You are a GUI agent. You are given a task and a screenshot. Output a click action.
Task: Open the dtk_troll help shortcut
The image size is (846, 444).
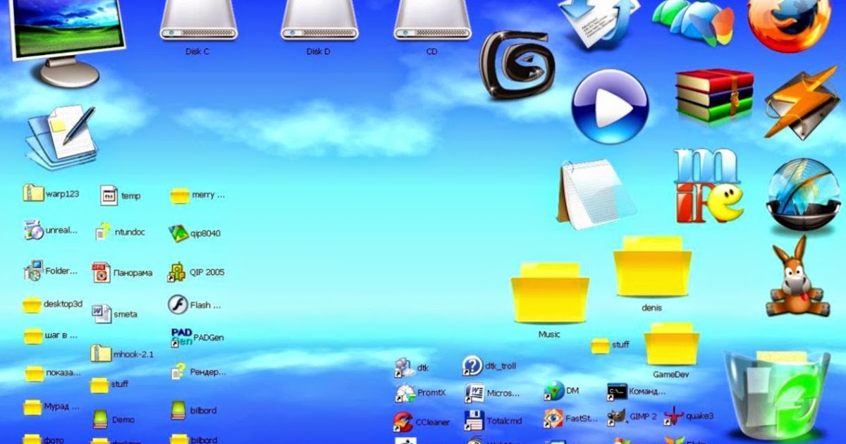(472, 366)
